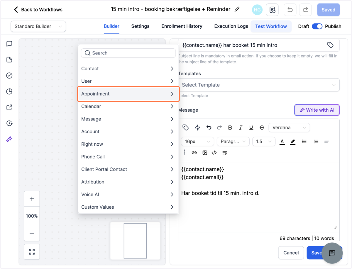Viewport: 352px width, 269px height.
Task: Open the Paragraph format dropdown
Action: (x=233, y=142)
